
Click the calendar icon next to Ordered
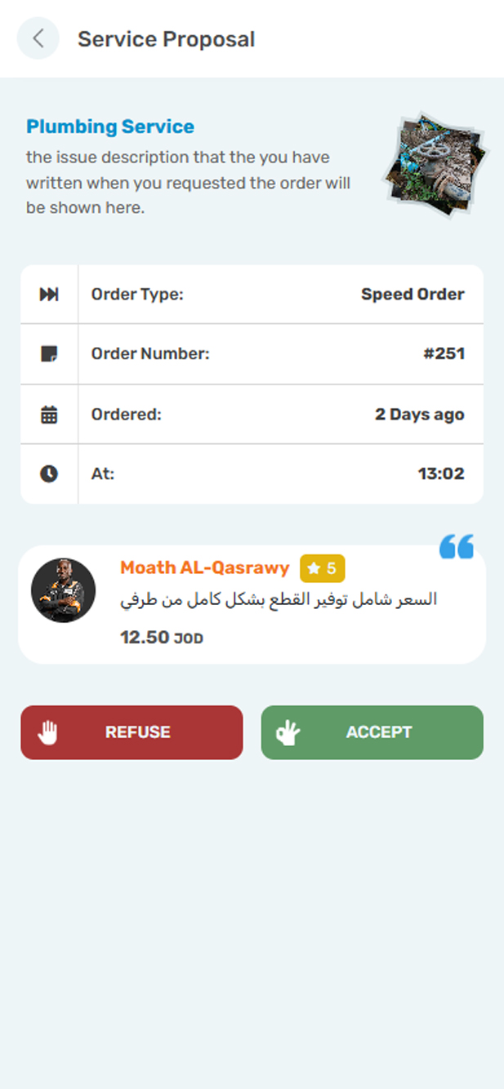(48, 414)
